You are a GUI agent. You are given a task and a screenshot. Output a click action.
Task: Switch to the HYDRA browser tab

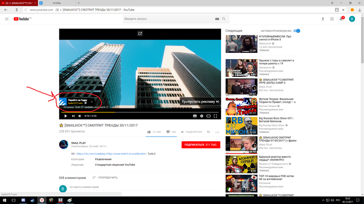pos(57,3)
